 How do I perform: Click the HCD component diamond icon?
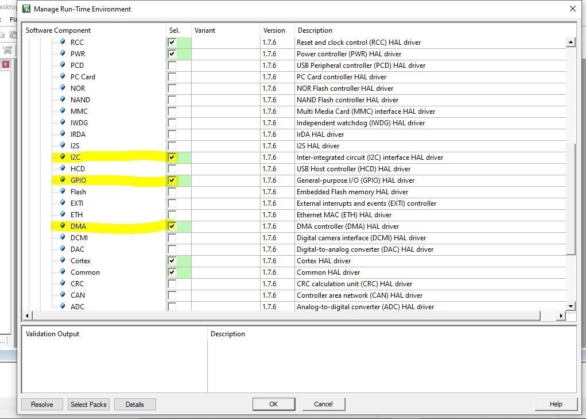click(x=63, y=168)
